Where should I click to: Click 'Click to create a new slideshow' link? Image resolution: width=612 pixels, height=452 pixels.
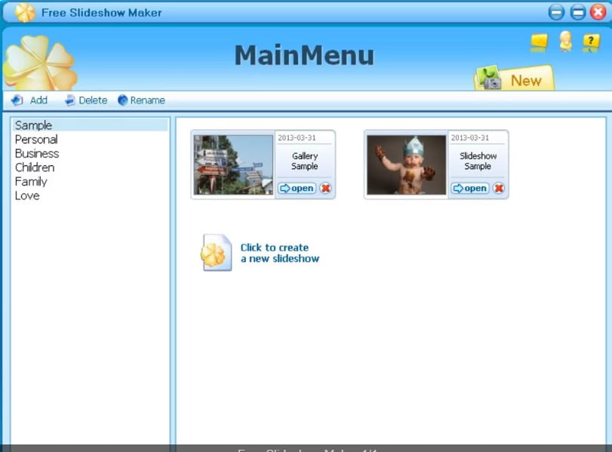(280, 253)
